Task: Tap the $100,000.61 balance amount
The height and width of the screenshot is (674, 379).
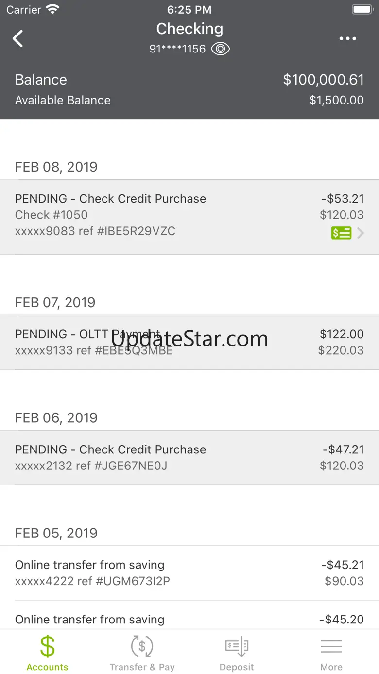Action: click(323, 80)
